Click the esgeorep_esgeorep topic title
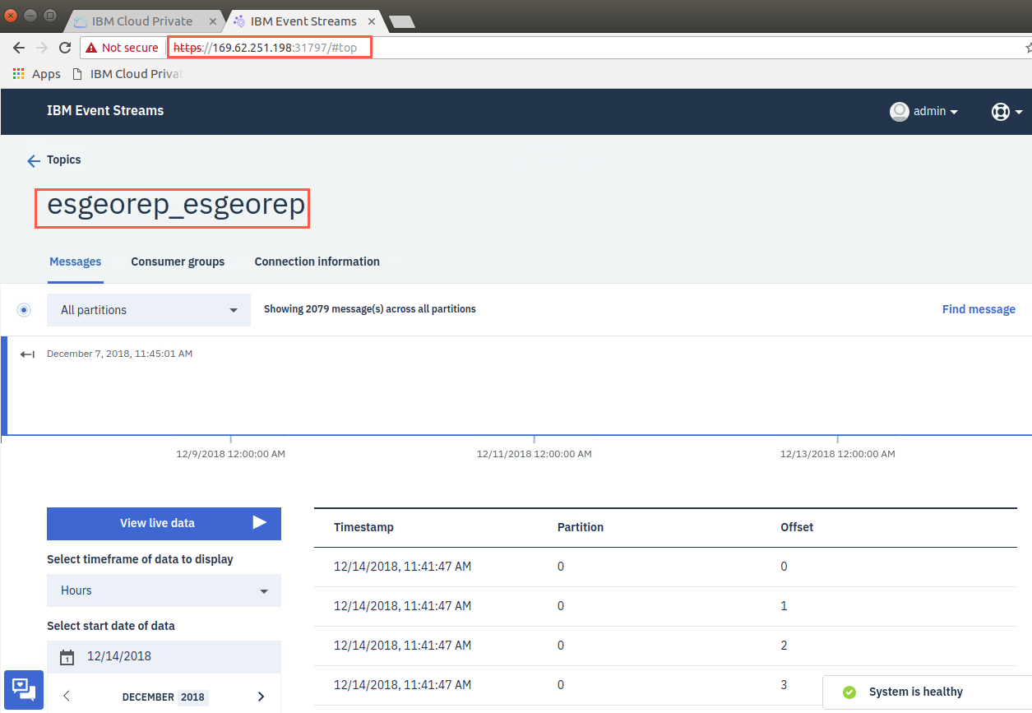 (x=176, y=205)
